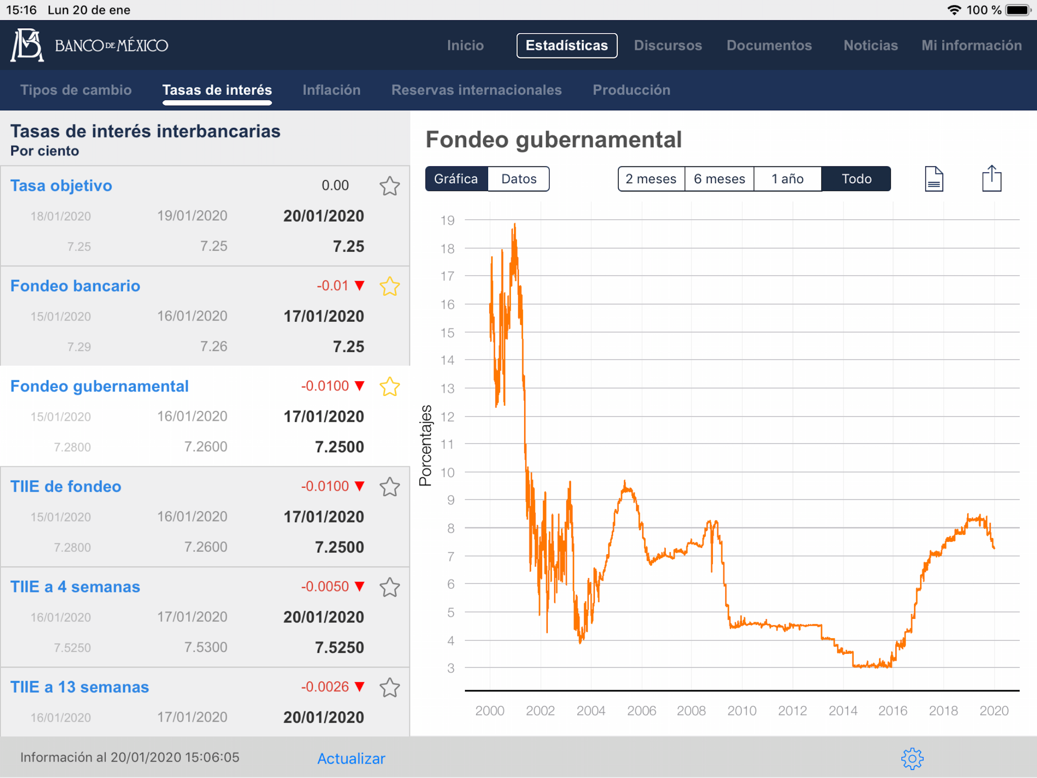
Task: Switch chart view to Datos
Action: click(518, 179)
